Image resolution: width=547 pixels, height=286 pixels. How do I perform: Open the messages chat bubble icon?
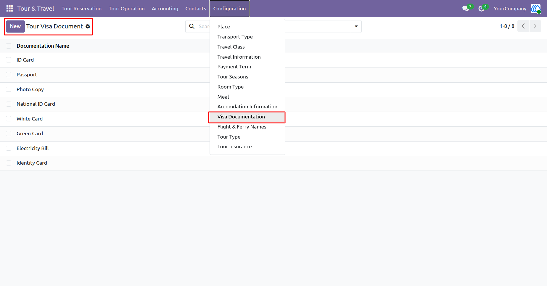tap(466, 9)
